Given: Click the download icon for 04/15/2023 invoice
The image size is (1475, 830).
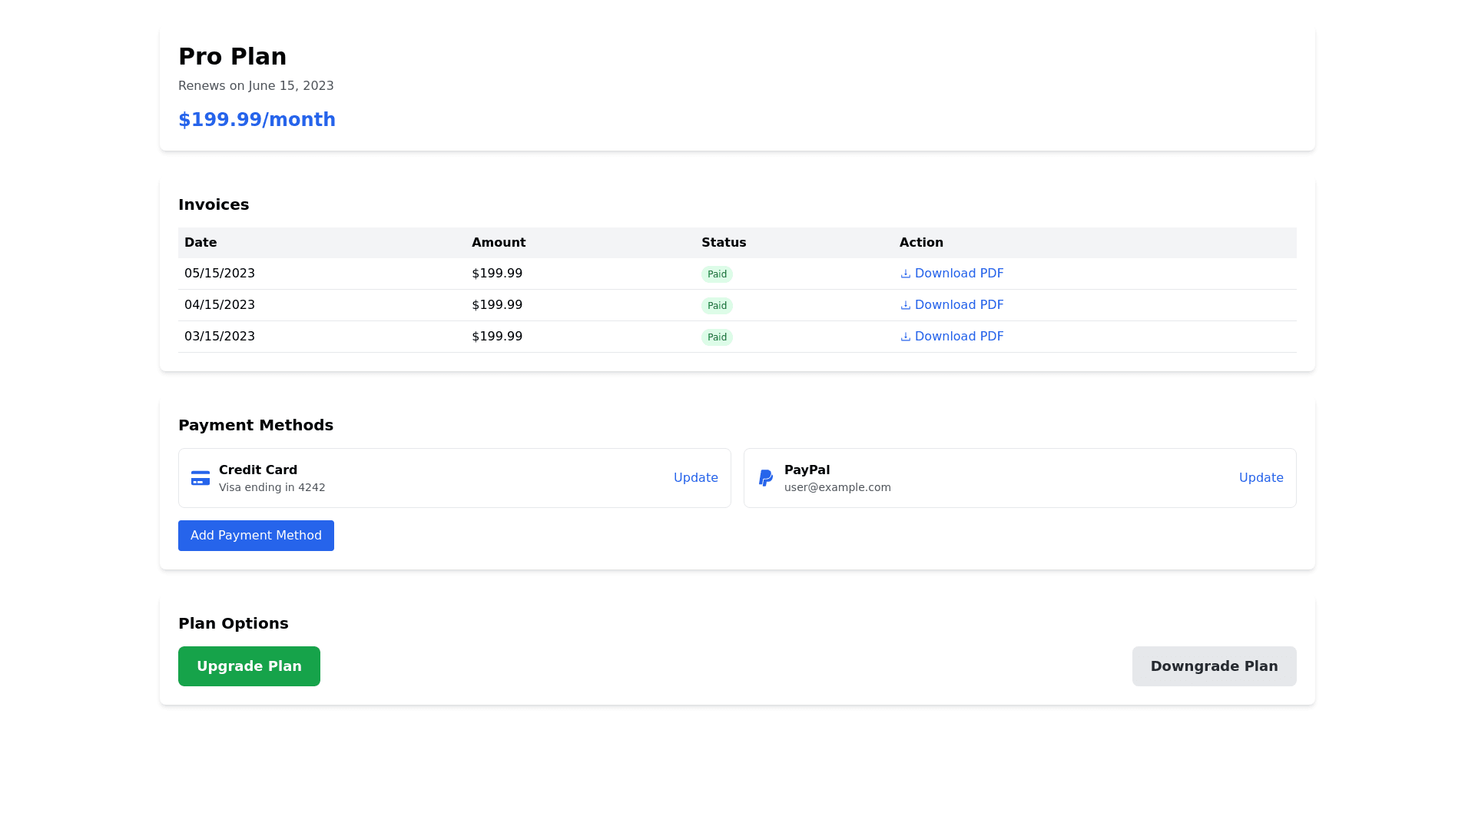Looking at the screenshot, I should tap(906, 306).
